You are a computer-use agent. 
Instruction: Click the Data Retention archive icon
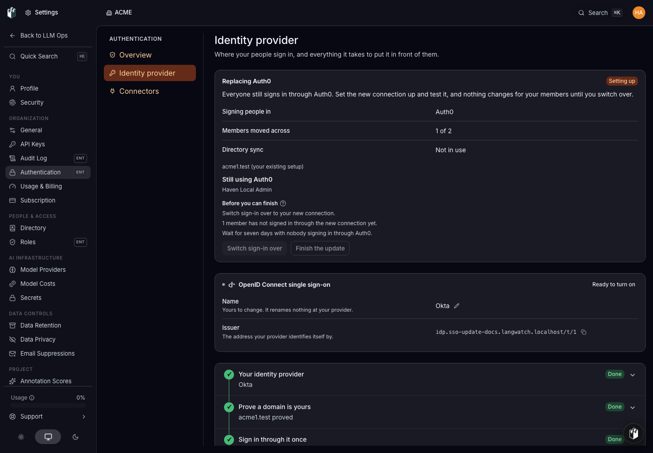click(13, 325)
